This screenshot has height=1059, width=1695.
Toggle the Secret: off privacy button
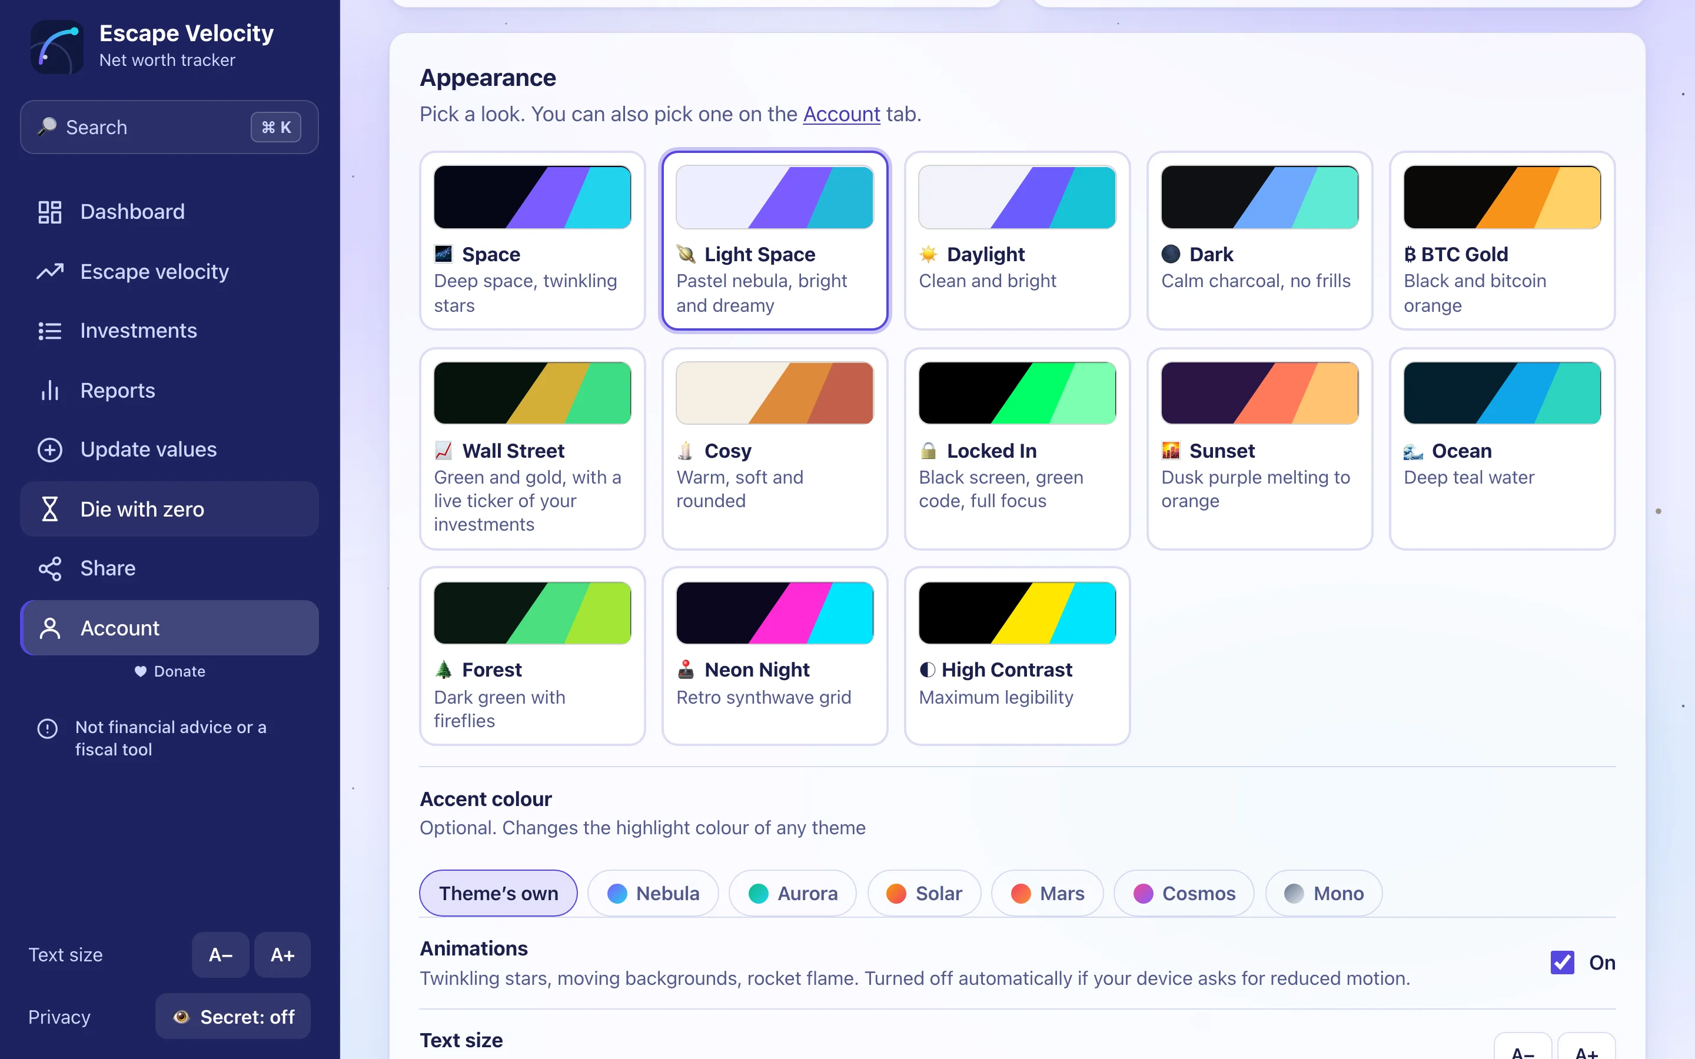[233, 1016]
